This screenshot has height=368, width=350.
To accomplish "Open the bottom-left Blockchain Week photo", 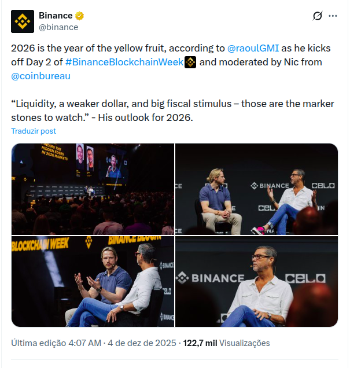I will coord(93,281).
